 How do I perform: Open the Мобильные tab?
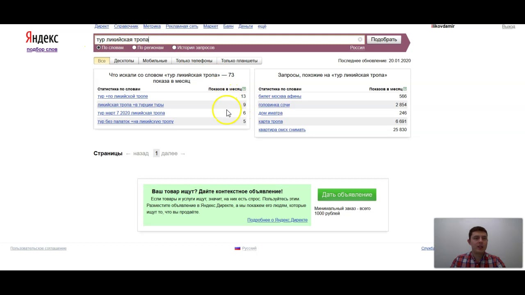(155, 61)
